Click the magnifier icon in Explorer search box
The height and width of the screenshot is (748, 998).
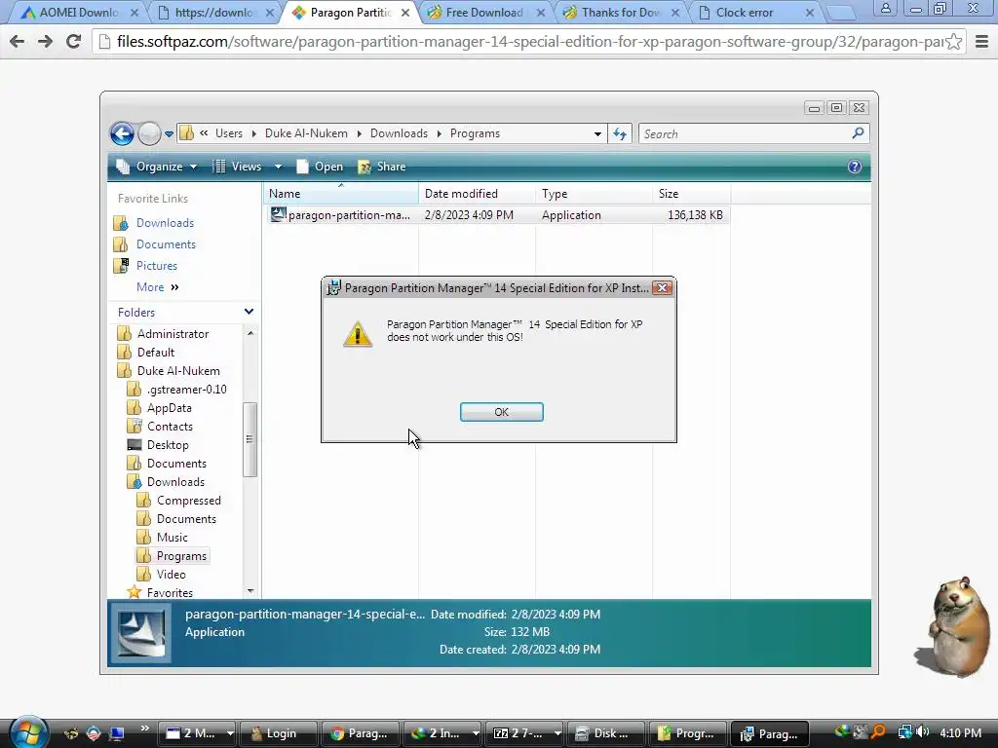[x=858, y=133]
